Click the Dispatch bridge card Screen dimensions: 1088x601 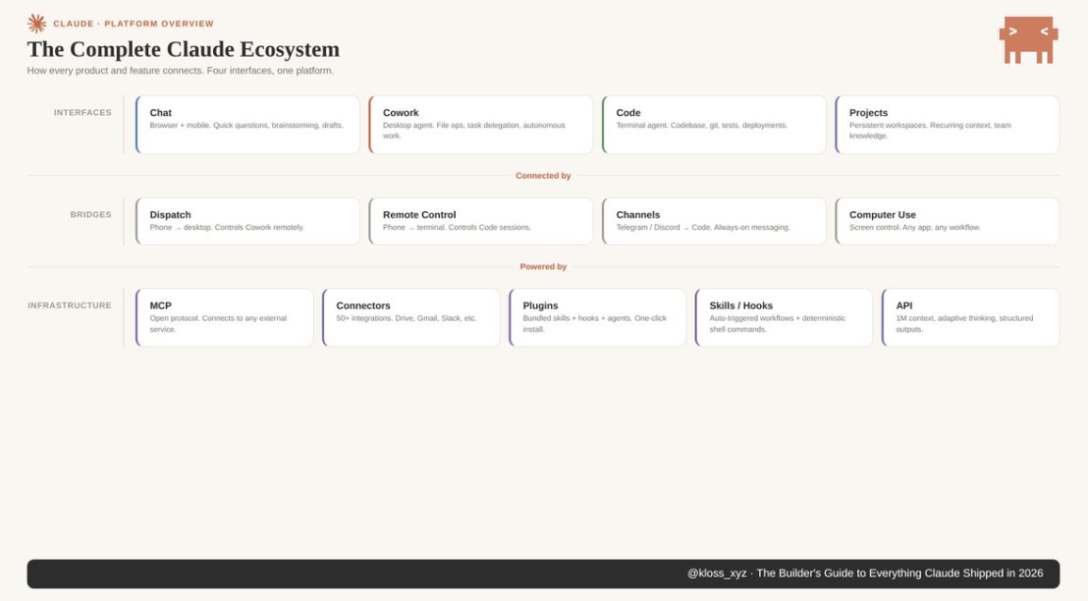247,221
